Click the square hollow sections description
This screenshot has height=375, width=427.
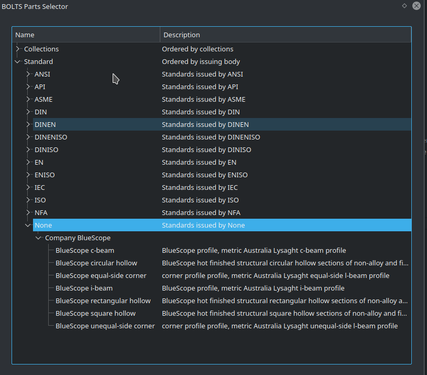point(284,314)
